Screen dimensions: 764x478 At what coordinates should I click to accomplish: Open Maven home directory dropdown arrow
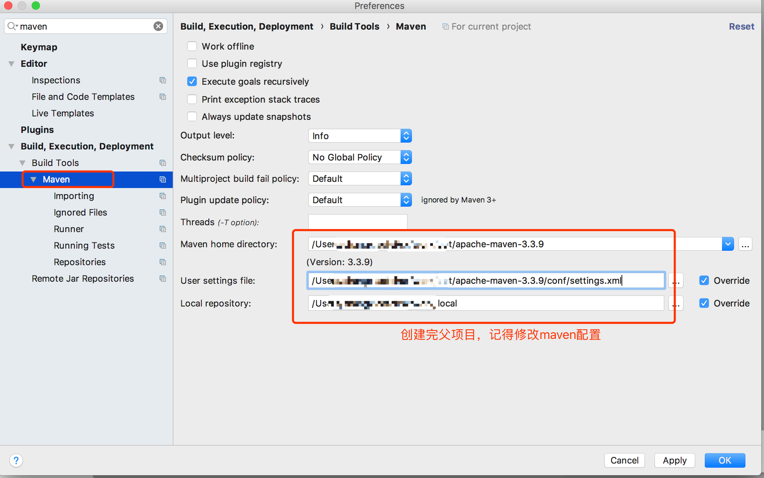pos(728,244)
